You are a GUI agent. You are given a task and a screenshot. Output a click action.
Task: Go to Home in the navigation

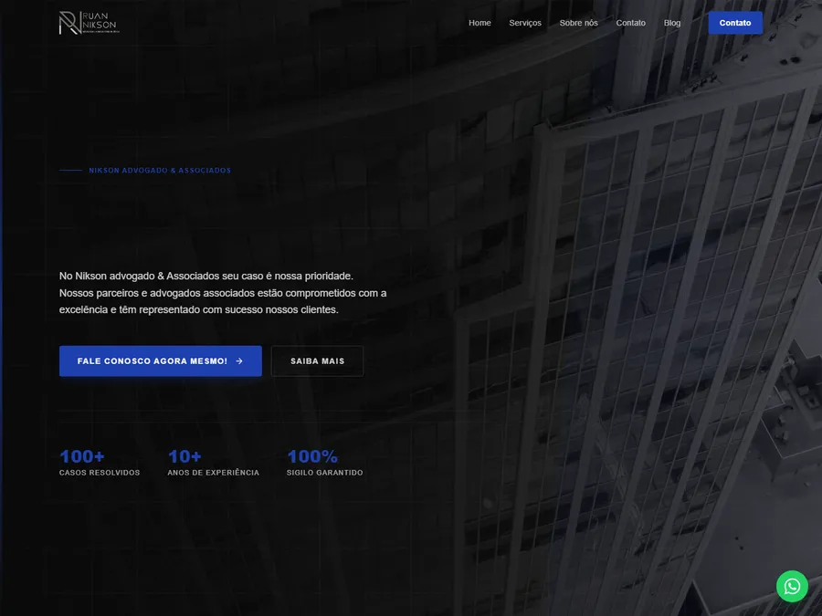(x=479, y=23)
